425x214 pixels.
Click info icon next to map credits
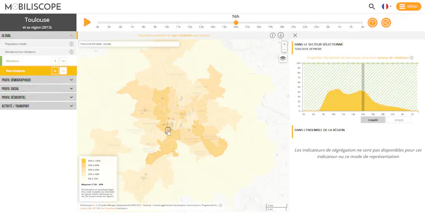pyautogui.click(x=220, y=206)
